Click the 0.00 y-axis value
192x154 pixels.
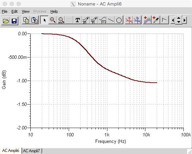(x=22, y=34)
